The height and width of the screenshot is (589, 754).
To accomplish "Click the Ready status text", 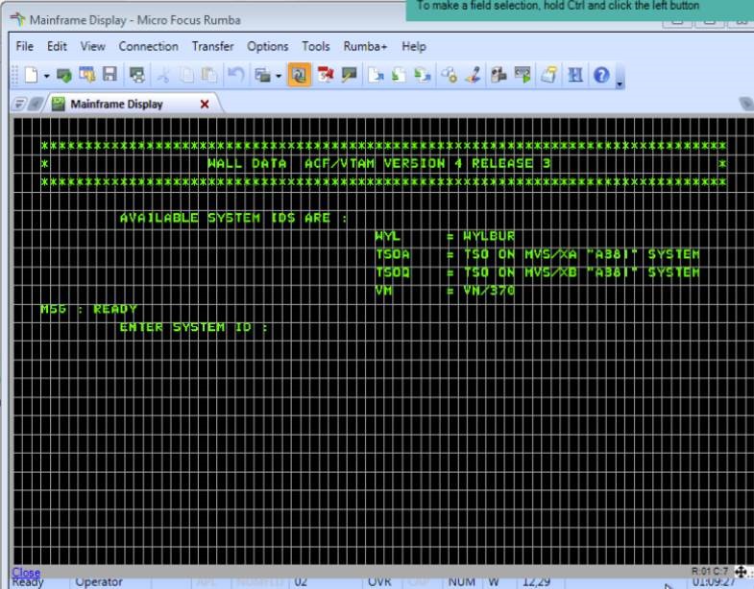I will 28,582.
